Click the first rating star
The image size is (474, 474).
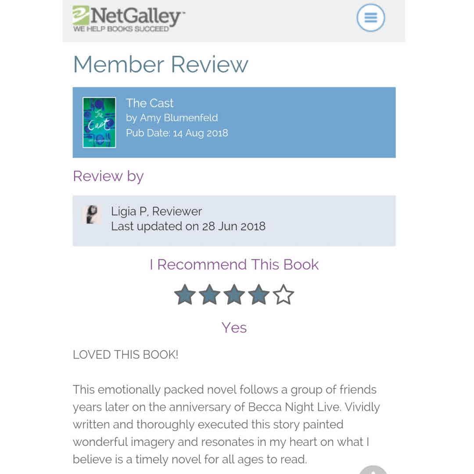click(185, 294)
